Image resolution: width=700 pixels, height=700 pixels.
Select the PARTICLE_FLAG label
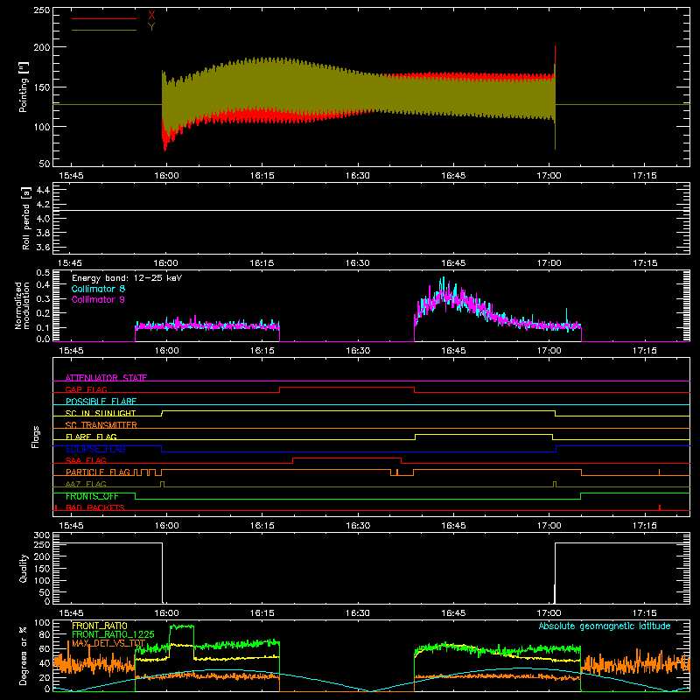(98, 472)
